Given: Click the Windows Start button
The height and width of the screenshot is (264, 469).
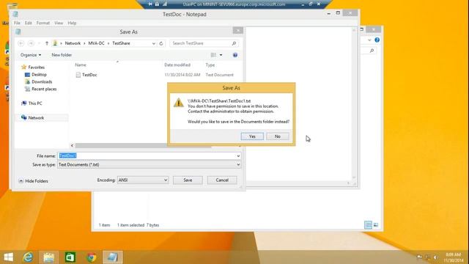Looking at the screenshot, I should click(8, 257).
